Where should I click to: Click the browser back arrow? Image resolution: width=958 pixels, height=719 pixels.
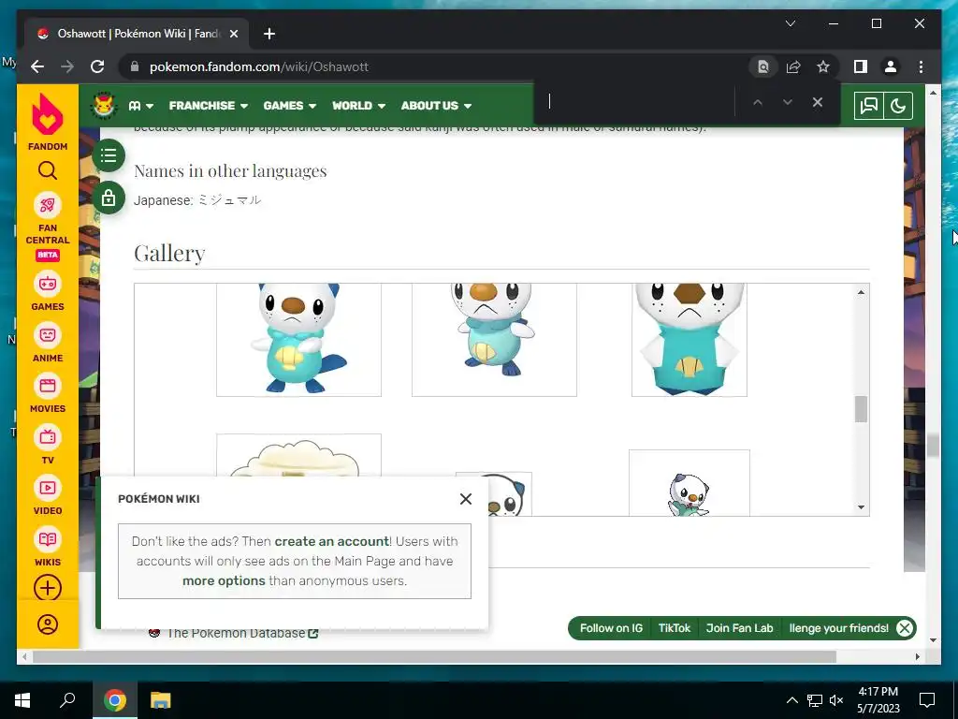37,66
